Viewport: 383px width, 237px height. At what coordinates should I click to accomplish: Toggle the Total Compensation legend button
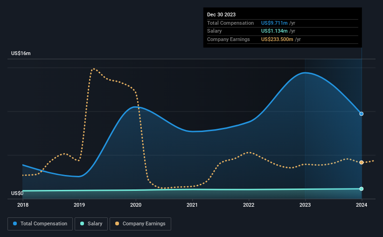point(40,224)
